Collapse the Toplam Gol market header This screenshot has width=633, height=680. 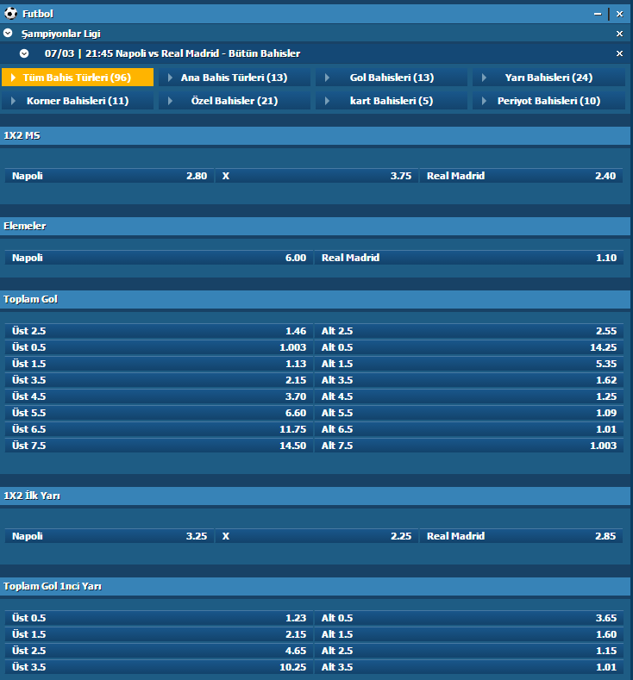click(x=315, y=299)
